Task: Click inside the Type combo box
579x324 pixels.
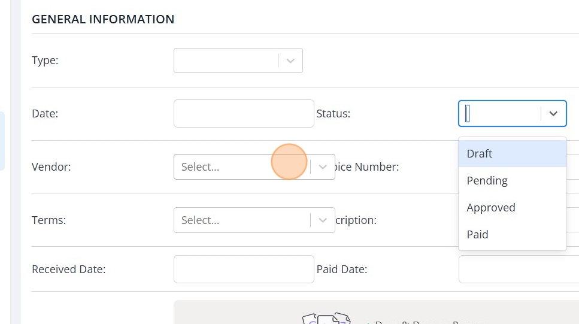Action: 226,60
